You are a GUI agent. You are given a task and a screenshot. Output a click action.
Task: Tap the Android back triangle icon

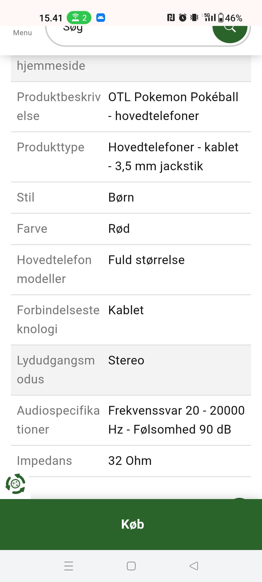(x=193, y=566)
